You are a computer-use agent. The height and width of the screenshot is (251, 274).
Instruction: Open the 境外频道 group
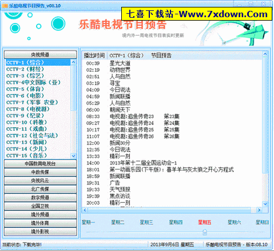tap(40, 214)
